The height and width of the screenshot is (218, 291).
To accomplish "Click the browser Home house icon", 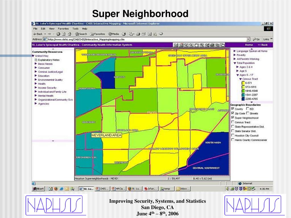I will 70,34.
